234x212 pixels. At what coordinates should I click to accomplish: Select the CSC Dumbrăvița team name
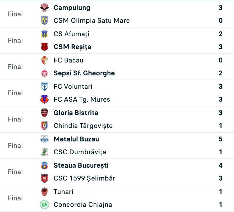click(80, 152)
